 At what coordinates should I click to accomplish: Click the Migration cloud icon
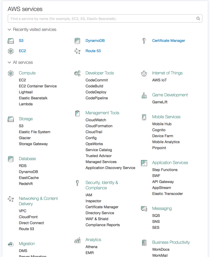[x=11, y=244]
